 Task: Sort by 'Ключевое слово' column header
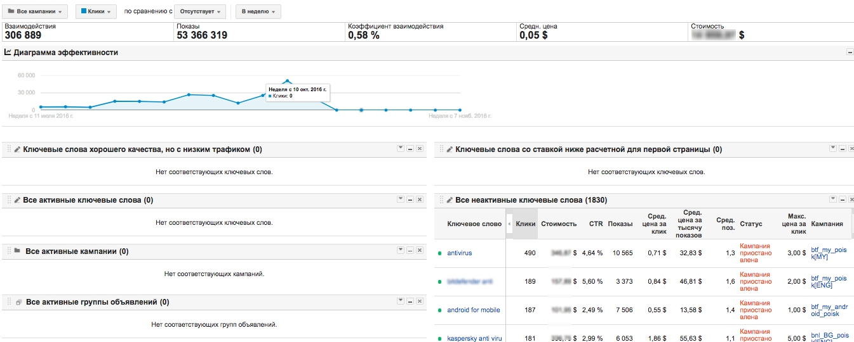pyautogui.click(x=474, y=224)
